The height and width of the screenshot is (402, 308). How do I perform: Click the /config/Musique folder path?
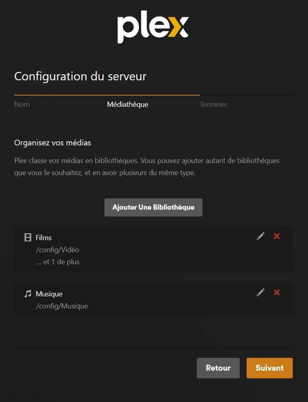[x=62, y=306]
